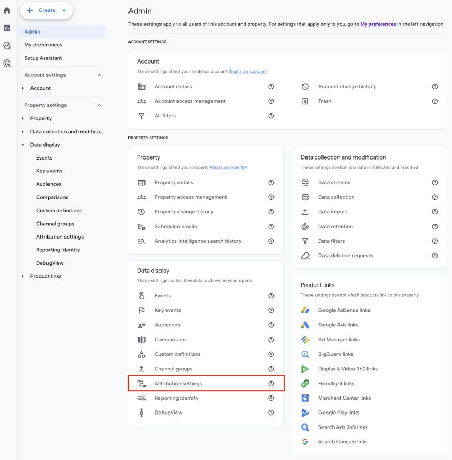Screen dimensions: 452x460
Task: Open the Reports icon in the left rail
Action: coord(7,28)
